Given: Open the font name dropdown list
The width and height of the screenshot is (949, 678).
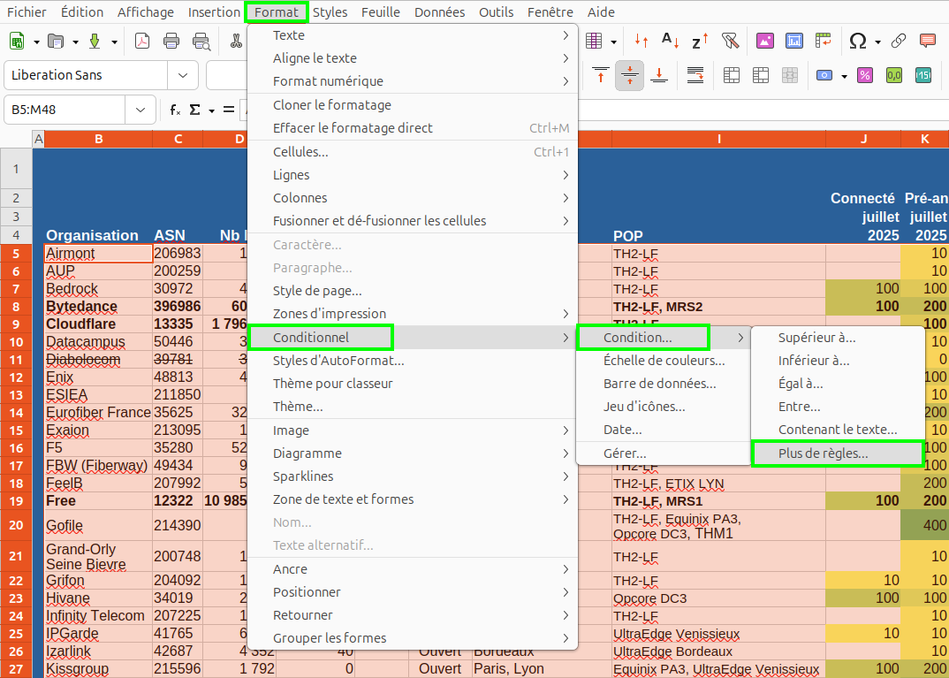Looking at the screenshot, I should click(x=183, y=76).
